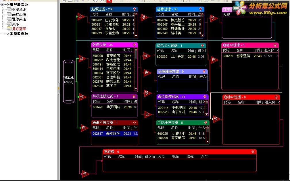Click the up-arrow icon on 启动10过滤 header
Screen dimensions: 290x181
pyautogui.click(x=275, y=45)
